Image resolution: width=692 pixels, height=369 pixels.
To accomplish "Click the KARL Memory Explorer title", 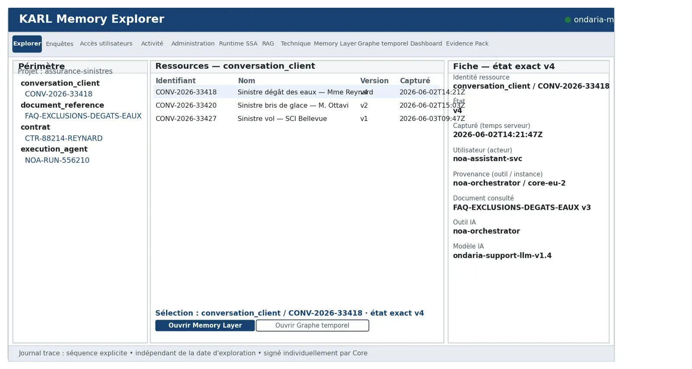I will click(x=92, y=19).
